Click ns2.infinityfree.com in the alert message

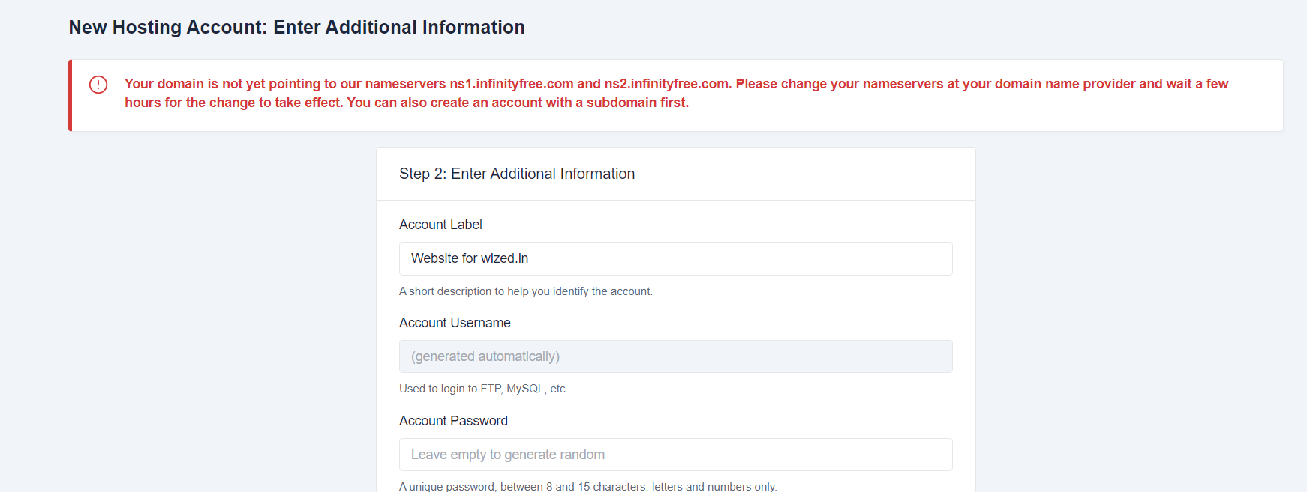point(667,84)
